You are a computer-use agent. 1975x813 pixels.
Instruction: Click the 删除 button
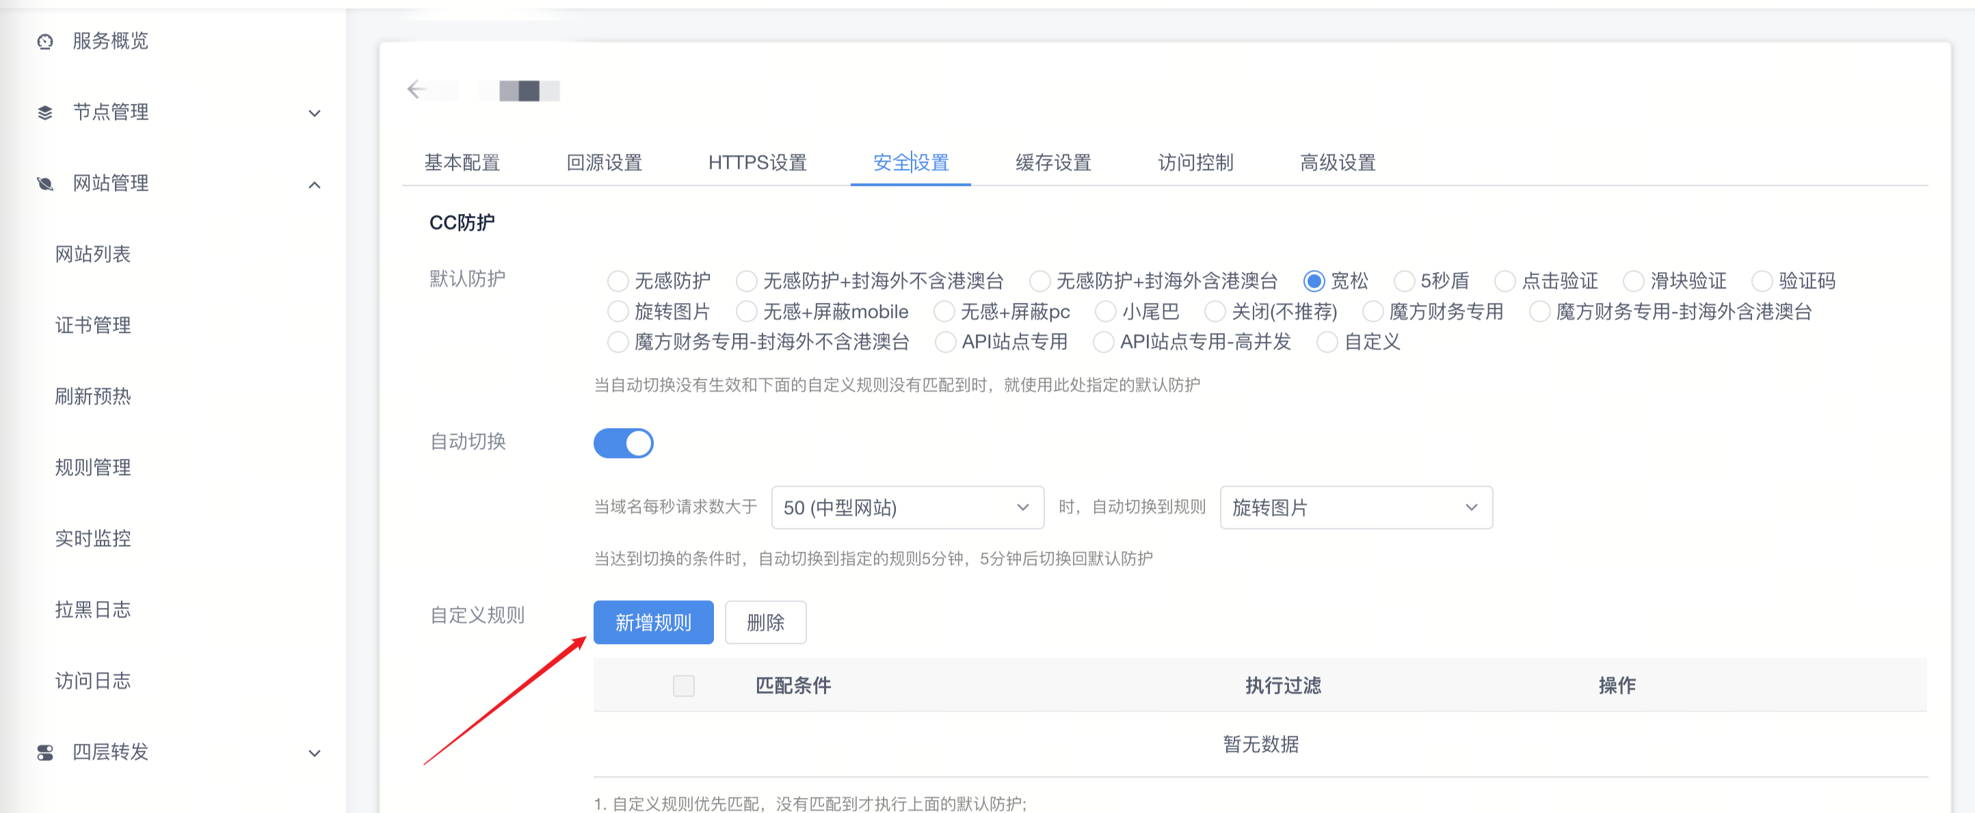tap(765, 622)
